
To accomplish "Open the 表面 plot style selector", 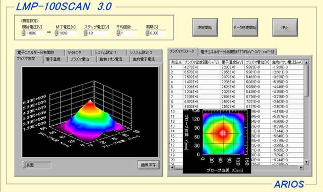I will [36, 165].
